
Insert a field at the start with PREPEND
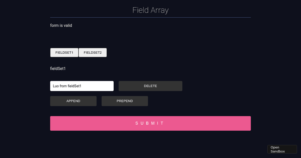point(125,101)
